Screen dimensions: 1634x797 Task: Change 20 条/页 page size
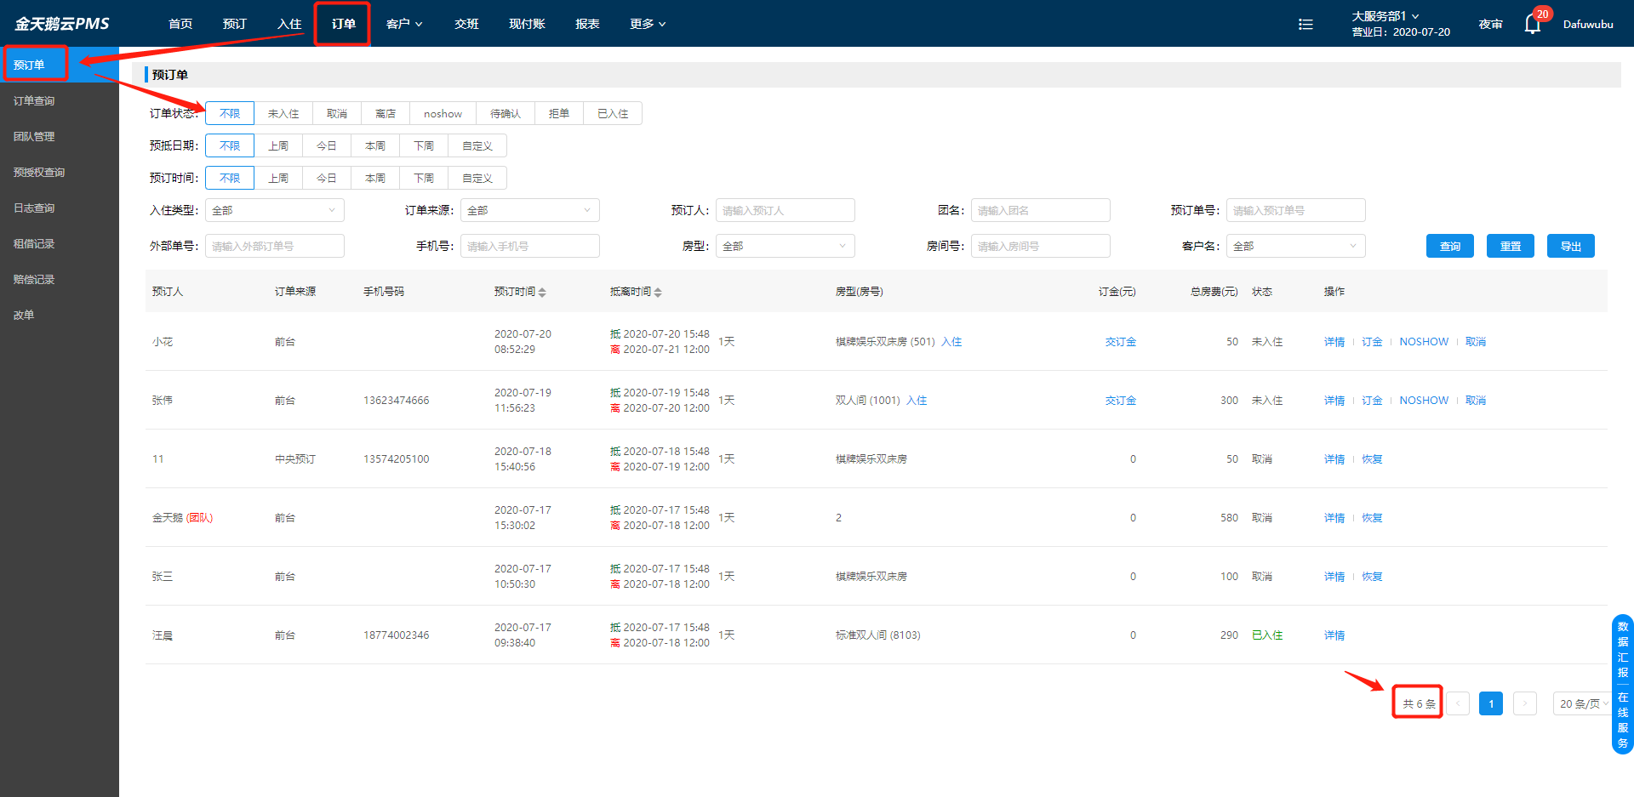coord(1584,703)
